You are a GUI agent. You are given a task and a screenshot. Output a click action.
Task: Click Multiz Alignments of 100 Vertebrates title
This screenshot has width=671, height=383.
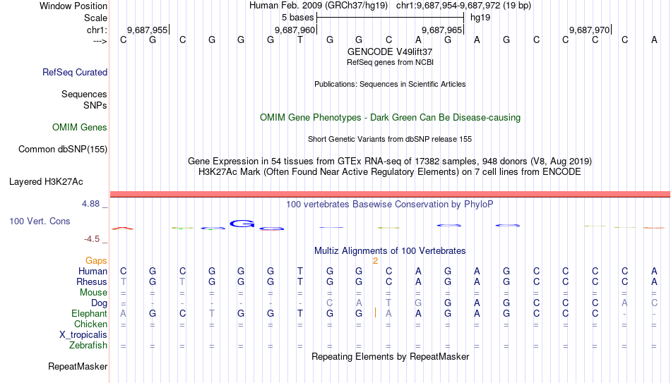coord(390,251)
